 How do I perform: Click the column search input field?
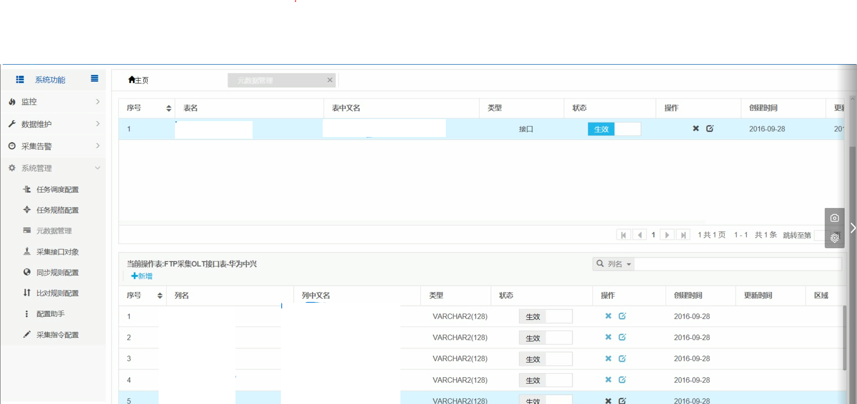pyautogui.click(x=738, y=264)
